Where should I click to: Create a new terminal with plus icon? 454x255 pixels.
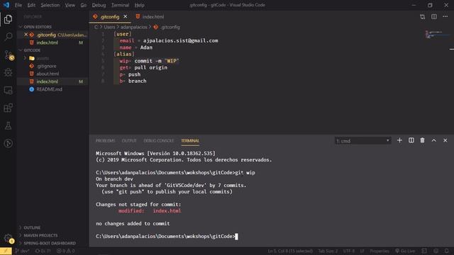(x=399, y=140)
